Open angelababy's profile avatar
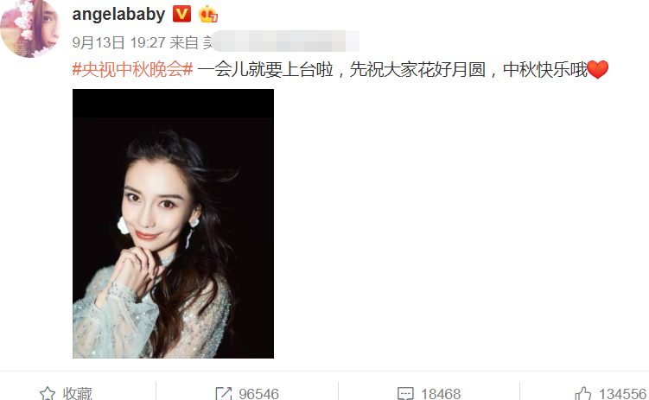Image resolution: width=649 pixels, height=400 pixels. (29, 29)
